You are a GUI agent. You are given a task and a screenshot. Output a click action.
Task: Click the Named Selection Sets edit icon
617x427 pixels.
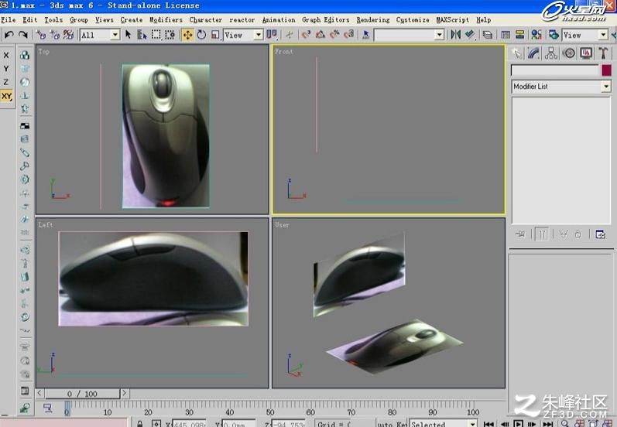point(366,35)
